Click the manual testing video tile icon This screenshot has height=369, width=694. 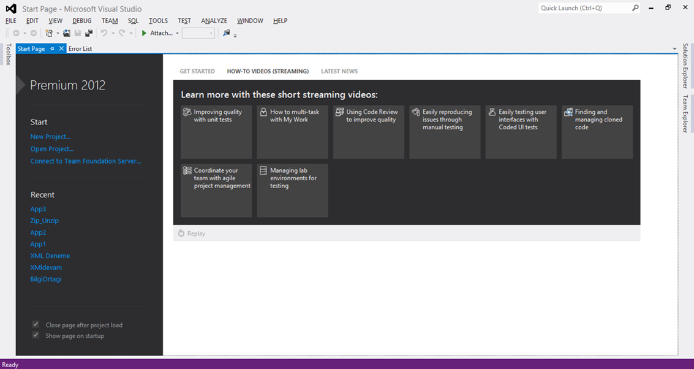click(x=415, y=113)
